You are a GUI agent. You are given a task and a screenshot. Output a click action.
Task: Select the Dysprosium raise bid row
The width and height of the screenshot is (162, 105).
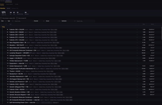pyautogui.click(x=80, y=64)
